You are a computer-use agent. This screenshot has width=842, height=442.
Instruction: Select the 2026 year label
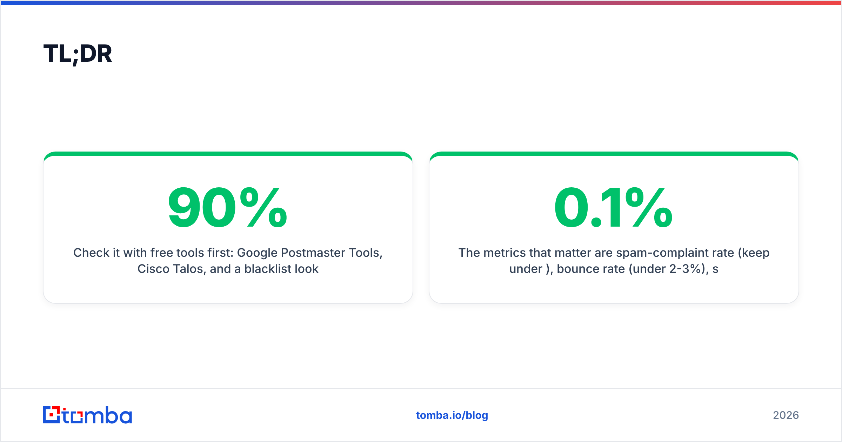coord(786,415)
